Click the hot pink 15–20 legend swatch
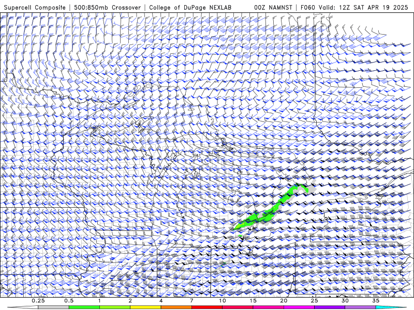Viewport: 414px width, 310px height. [268, 307]
